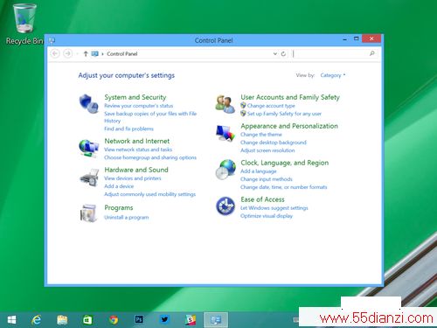Open the Hardware and Sound printer icon
437x328 pixels.
pos(89,178)
